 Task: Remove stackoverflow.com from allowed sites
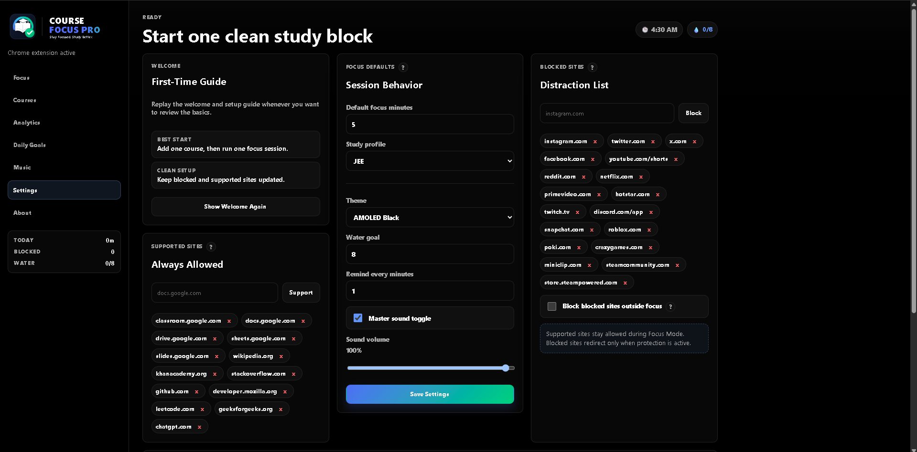tap(293, 374)
